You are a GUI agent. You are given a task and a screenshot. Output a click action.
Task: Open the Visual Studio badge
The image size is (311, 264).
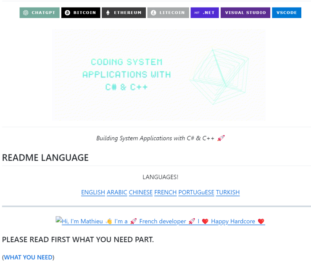(x=245, y=13)
